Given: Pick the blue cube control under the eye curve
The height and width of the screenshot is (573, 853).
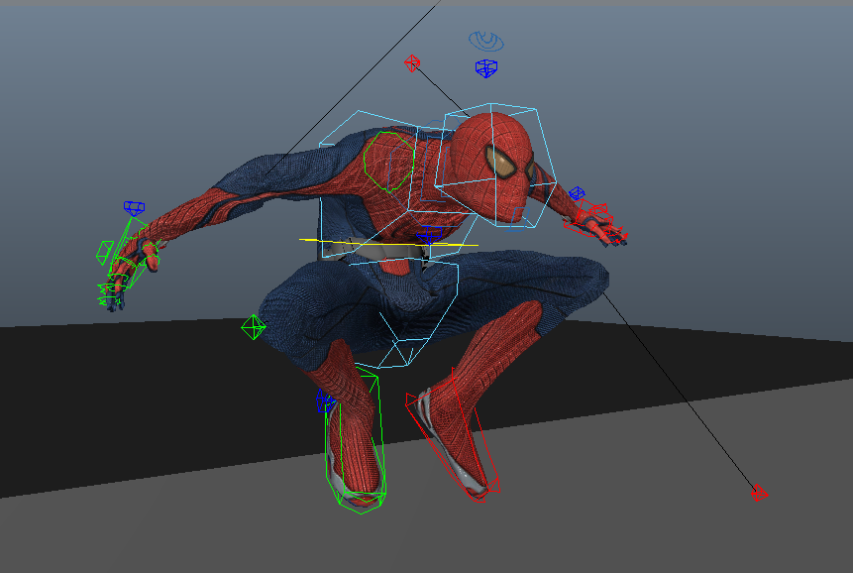Looking at the screenshot, I should click(x=485, y=68).
